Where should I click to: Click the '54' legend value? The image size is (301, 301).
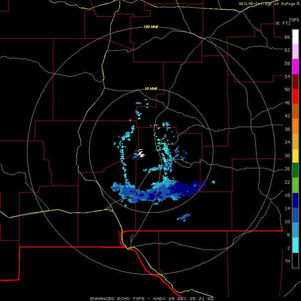point(287,76)
